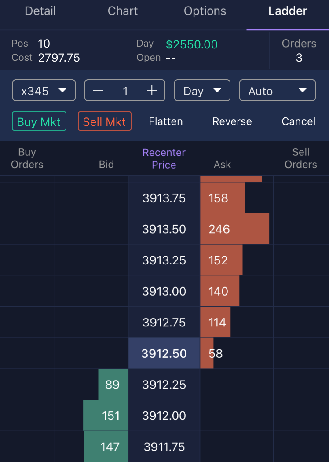This screenshot has width=329, height=462.
Task: Click the quantity field showing 1
Action: click(x=125, y=91)
